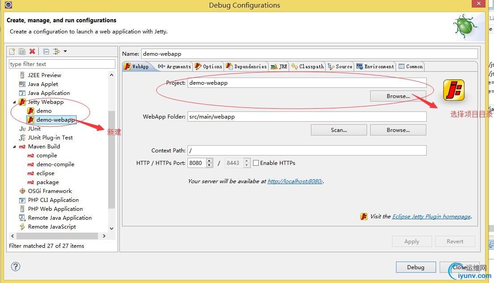This screenshot has width=494, height=283.
Task: Click the m2 icon beside eclipse
Action: click(x=31, y=173)
